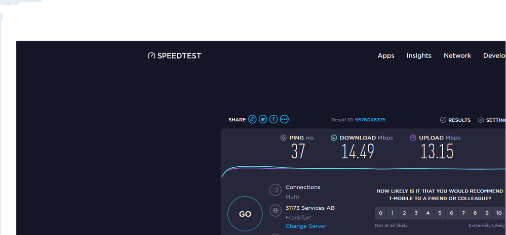Screen dimensions: 506x235
Task: Click the Connections mode icon
Action: [276, 190]
